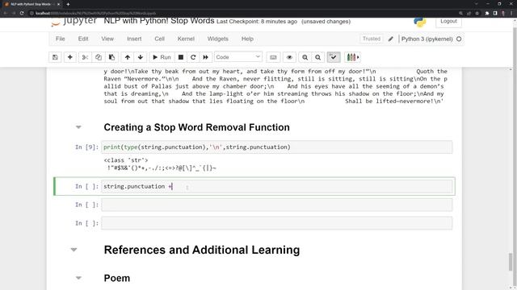Click the Python logo
The image size is (517, 290).
(420, 23)
